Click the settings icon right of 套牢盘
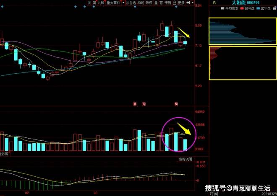 [x=274, y=8]
